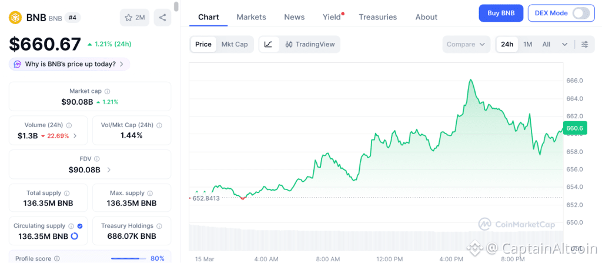Click the star watchlist 2M button

tap(135, 18)
